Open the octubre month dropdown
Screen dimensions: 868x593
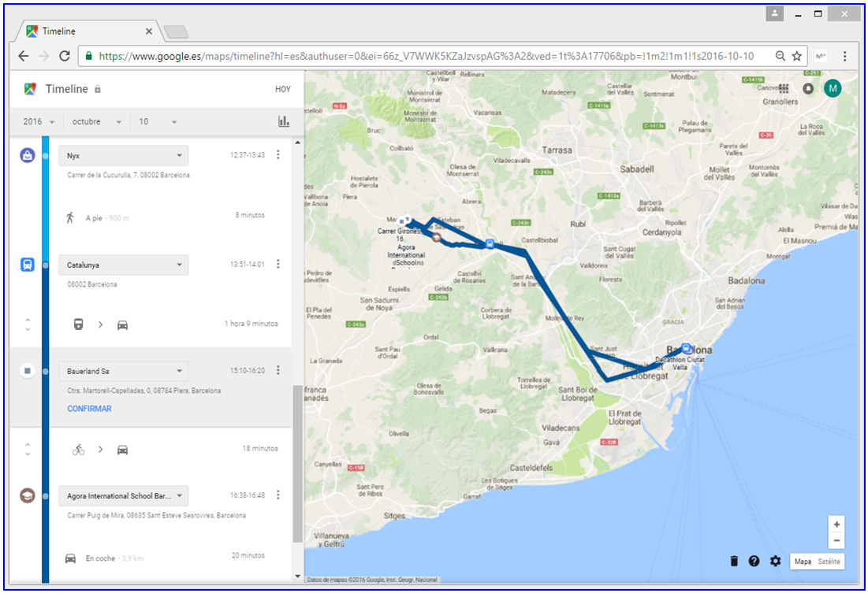[x=95, y=121]
